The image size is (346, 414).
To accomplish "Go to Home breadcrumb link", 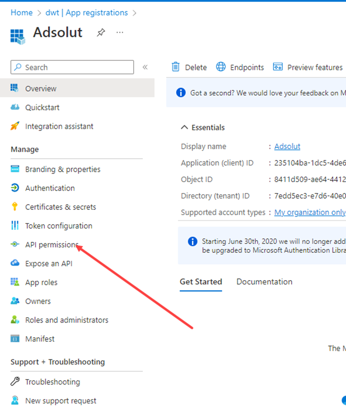I will coord(21,12).
